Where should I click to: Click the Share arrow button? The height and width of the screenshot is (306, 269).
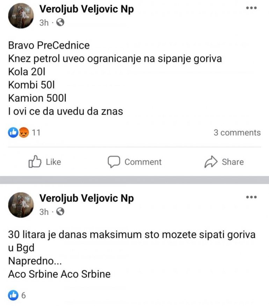[224, 162]
